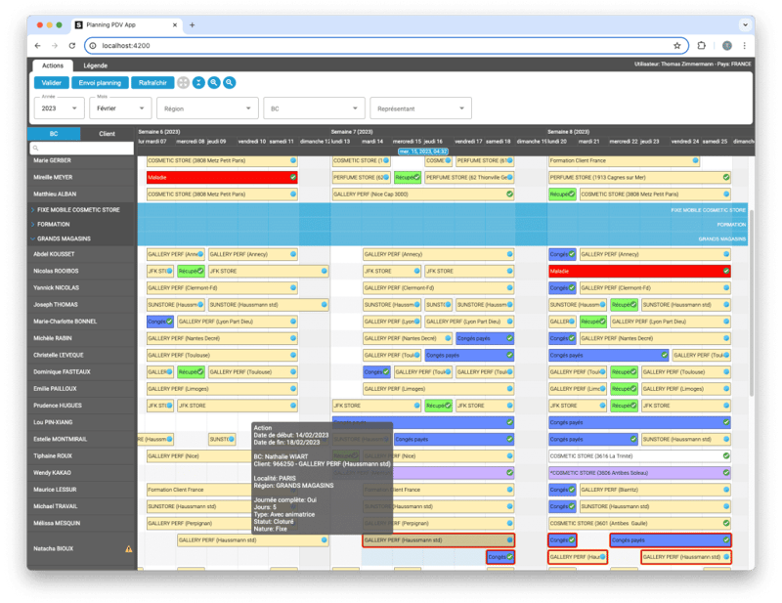The width and height of the screenshot is (782, 603).
Task: Click the gray four-arrow move icon in the toolbar
Action: pos(184,82)
